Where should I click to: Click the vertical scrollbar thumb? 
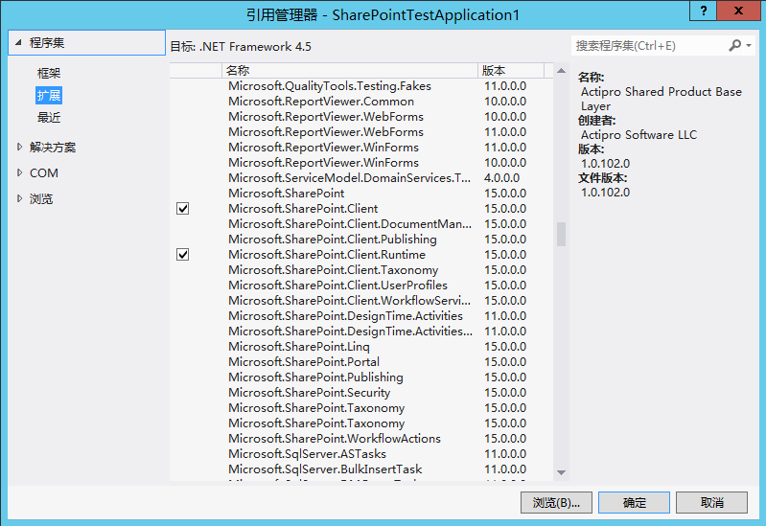[561, 235]
